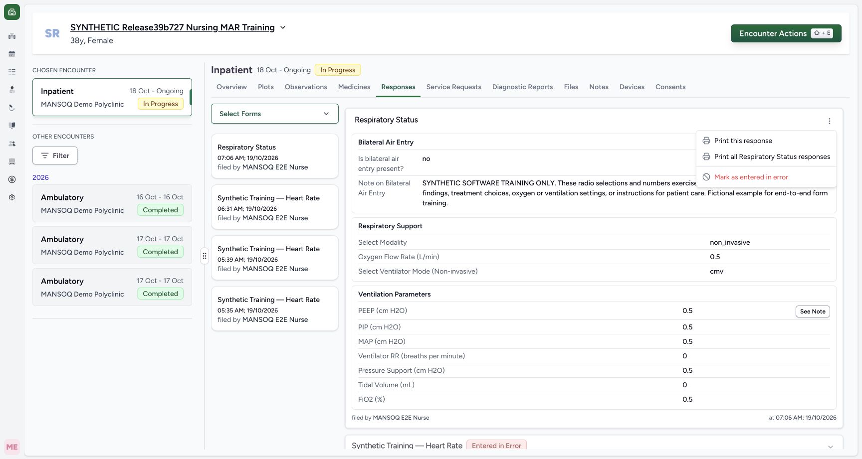Switch to the Notes tab
This screenshot has height=459, width=862.
(599, 87)
